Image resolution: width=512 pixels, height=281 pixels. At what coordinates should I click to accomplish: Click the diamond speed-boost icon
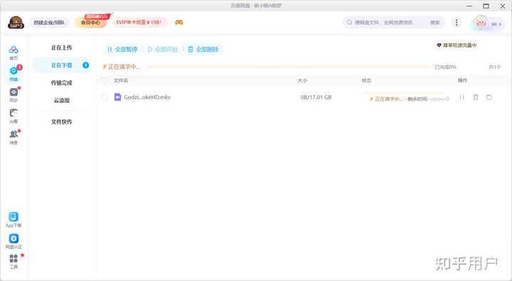pyautogui.click(x=439, y=45)
